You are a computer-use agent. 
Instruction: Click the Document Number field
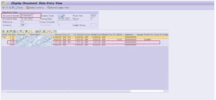pyautogui.click(x=27, y=16)
